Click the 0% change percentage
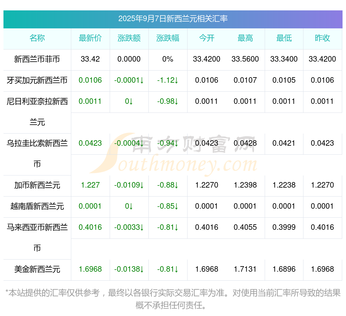 tap(168, 59)
